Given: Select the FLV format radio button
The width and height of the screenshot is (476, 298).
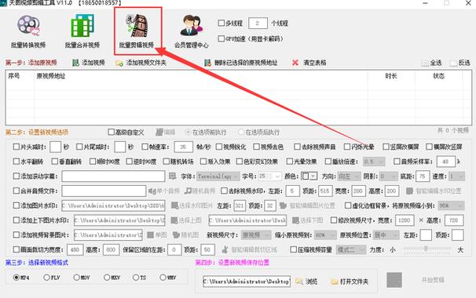Looking at the screenshot, I should (46, 278).
